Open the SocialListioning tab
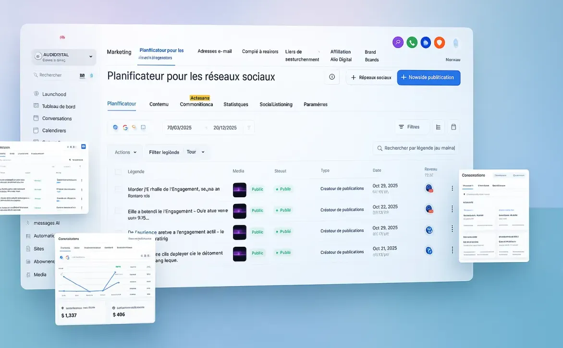563x348 pixels. click(276, 104)
